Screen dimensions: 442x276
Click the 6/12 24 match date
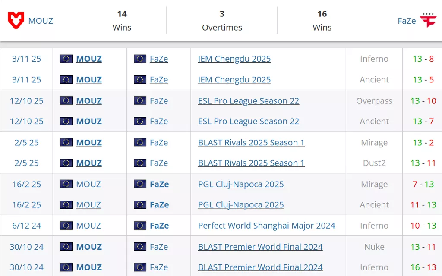click(x=26, y=226)
